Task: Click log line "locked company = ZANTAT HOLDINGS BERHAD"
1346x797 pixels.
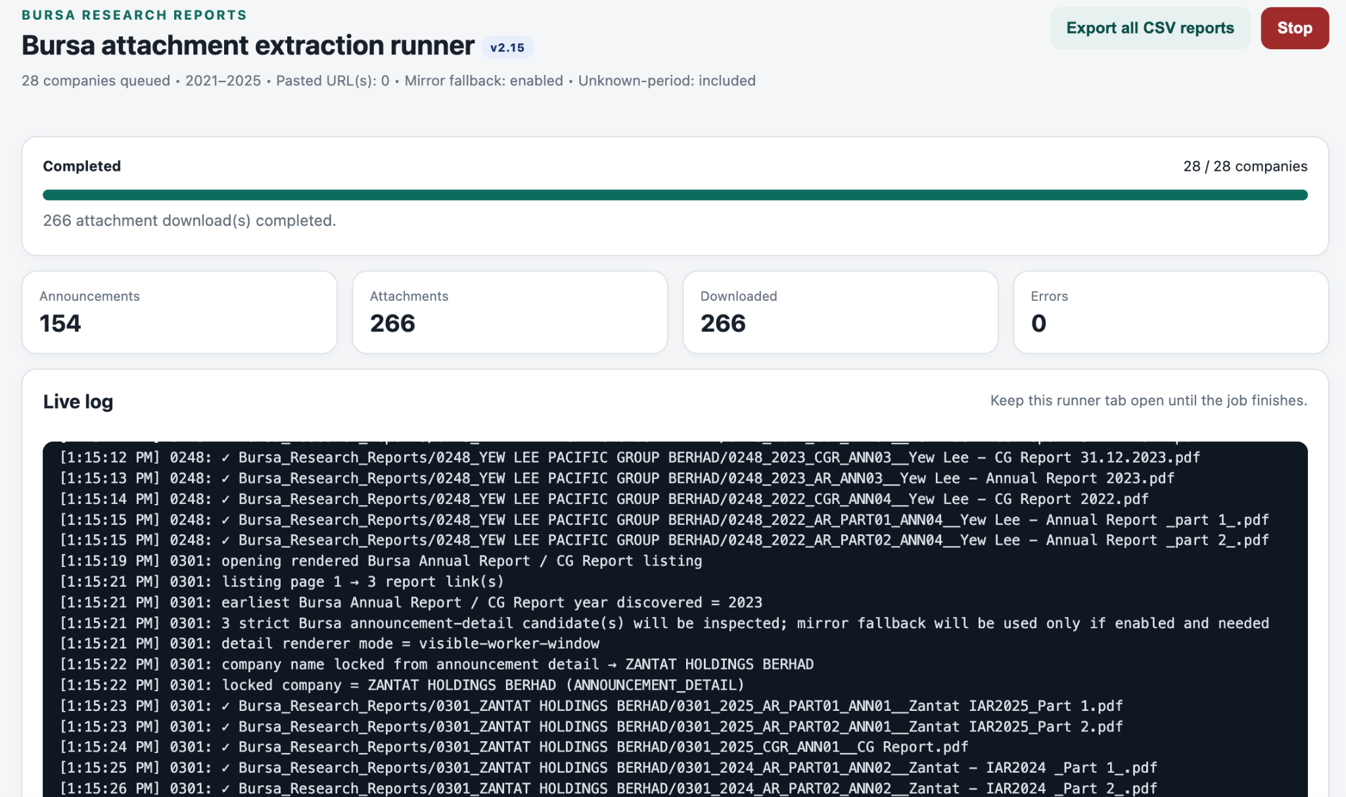Action: pos(402,685)
